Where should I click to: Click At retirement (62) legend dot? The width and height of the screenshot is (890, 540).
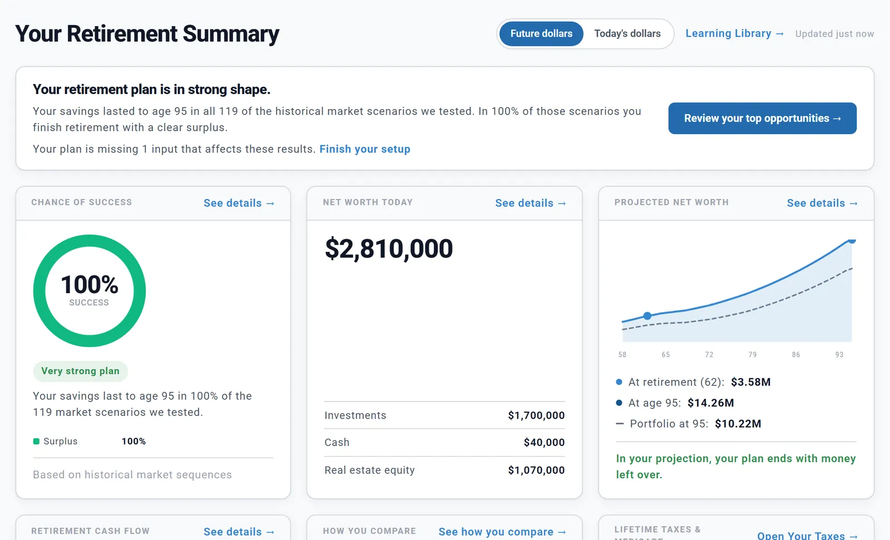tap(619, 382)
